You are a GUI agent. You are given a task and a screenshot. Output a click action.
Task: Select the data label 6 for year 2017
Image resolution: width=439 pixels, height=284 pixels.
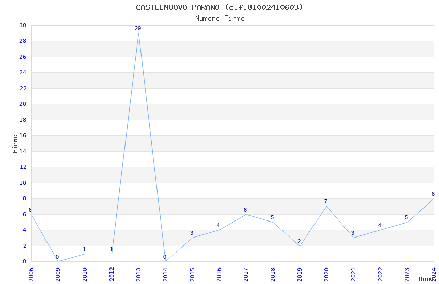245,210
